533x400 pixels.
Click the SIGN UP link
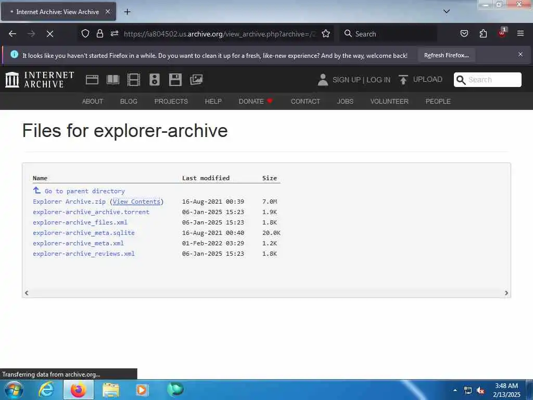(x=347, y=80)
